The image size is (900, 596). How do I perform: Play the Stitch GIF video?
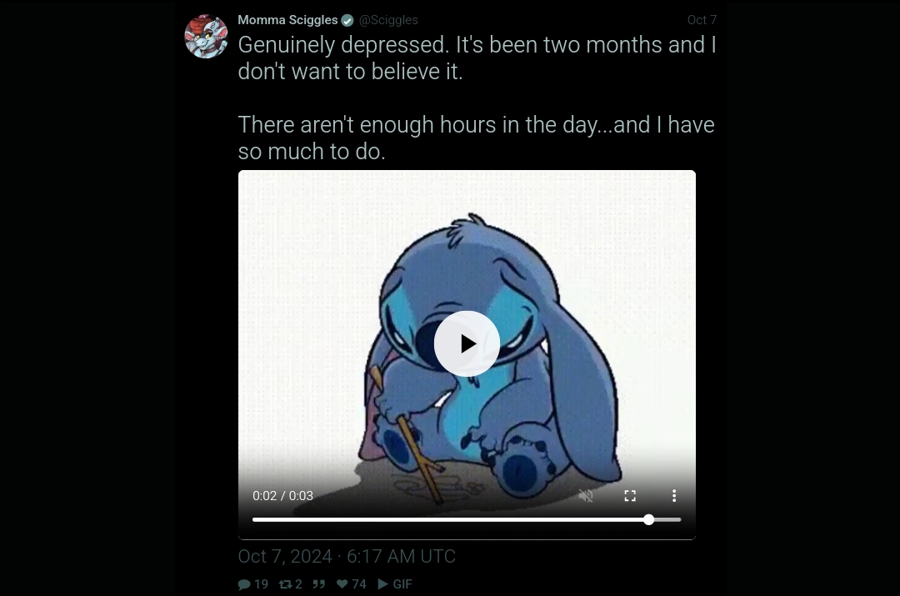pos(467,344)
